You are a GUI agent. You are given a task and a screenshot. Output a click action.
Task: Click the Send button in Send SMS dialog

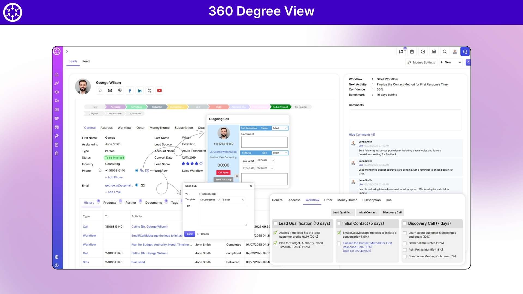click(x=189, y=234)
